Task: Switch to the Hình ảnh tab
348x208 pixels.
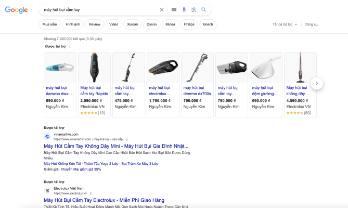Action: click(x=73, y=24)
